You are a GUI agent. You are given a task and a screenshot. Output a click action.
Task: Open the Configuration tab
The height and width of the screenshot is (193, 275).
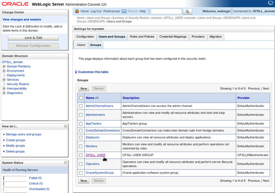(x=85, y=37)
